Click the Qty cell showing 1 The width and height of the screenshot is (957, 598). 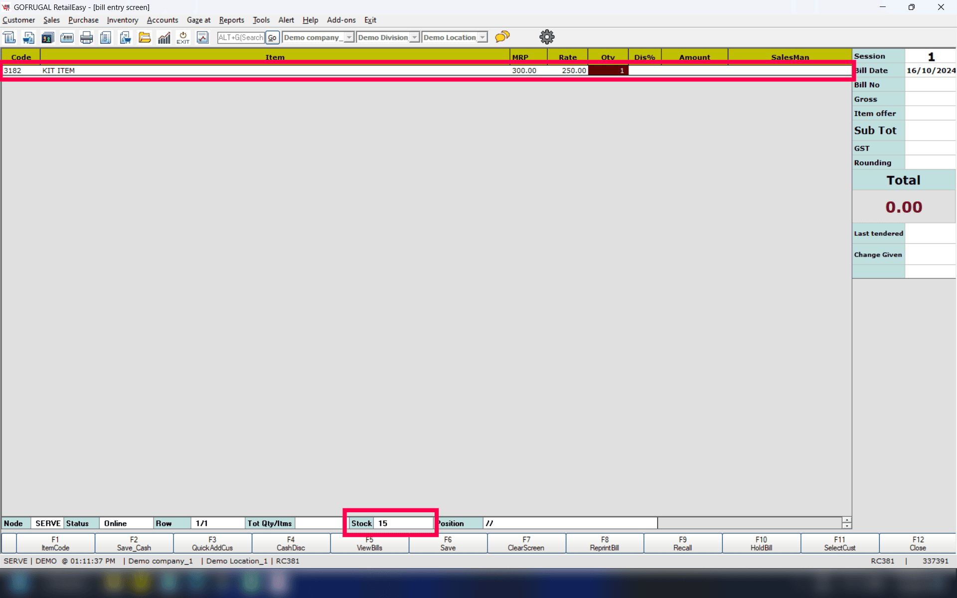pyautogui.click(x=608, y=70)
